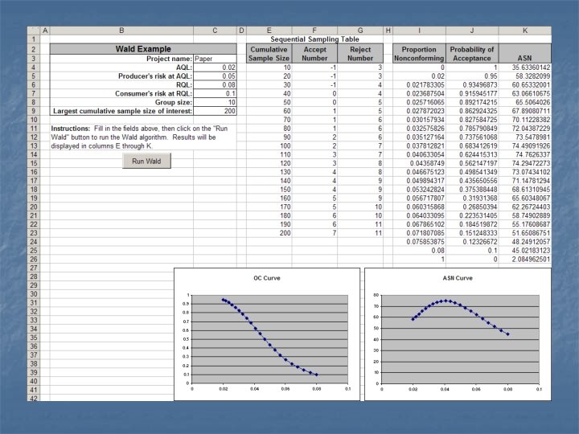579x434 pixels.
Task: Click the Proportion Nonconforming header cell
Action: (x=419, y=54)
